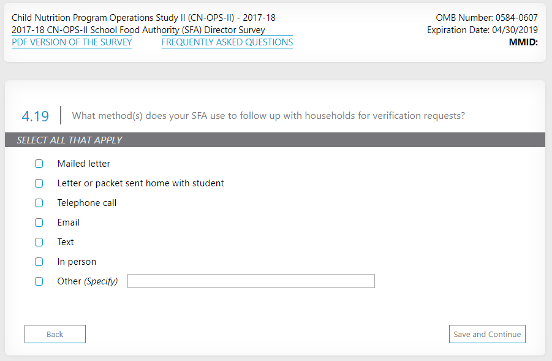Click the OMB Number text
The height and width of the screenshot is (361, 552).
tap(486, 18)
